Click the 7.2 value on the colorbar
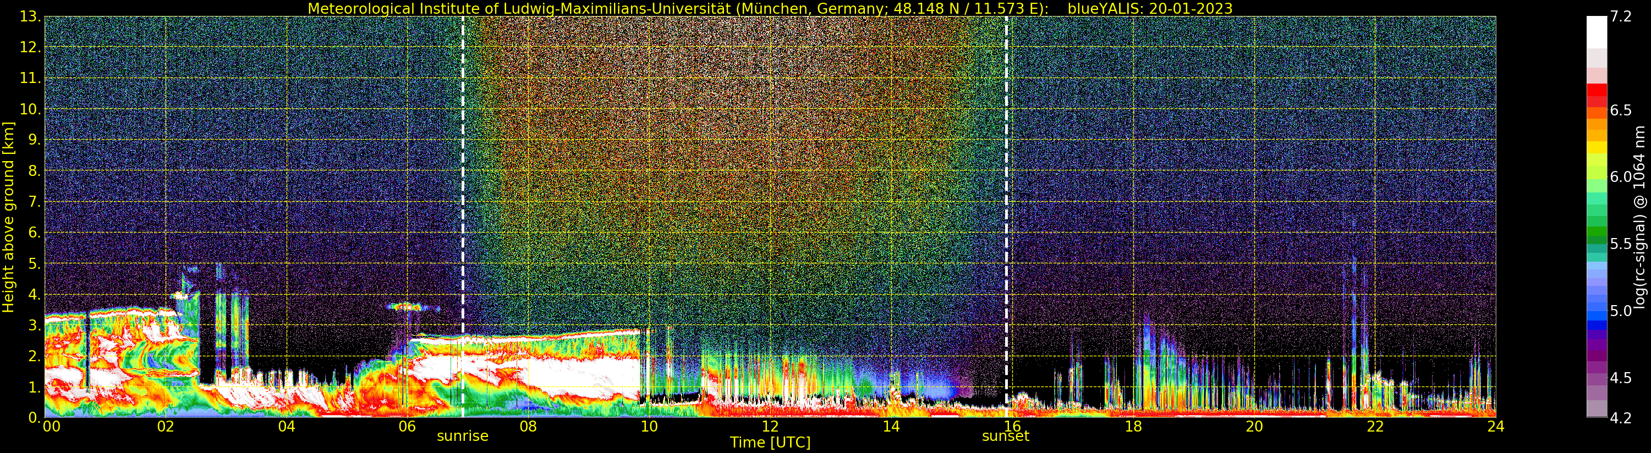 1620,16
